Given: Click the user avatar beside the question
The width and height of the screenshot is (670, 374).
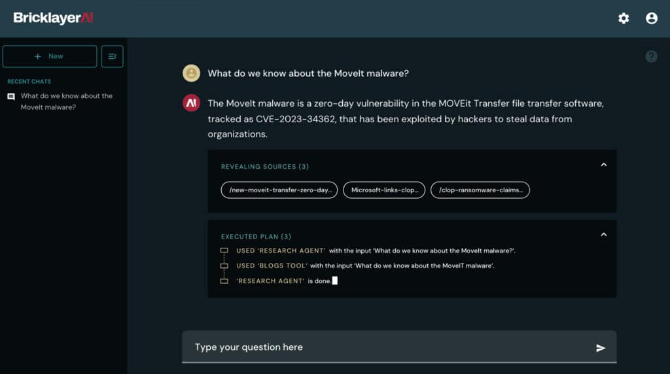Looking at the screenshot, I should [191, 73].
